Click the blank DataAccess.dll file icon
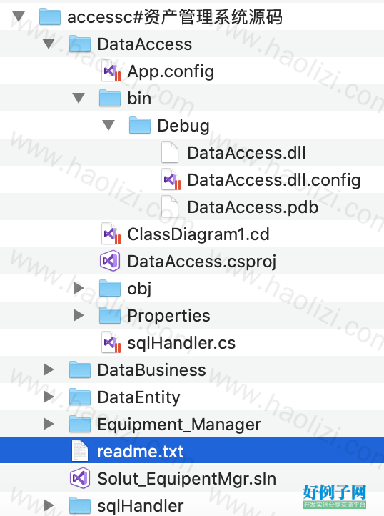 (x=170, y=152)
